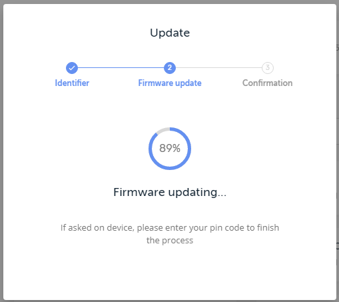Click the circular progress ring

170,149
